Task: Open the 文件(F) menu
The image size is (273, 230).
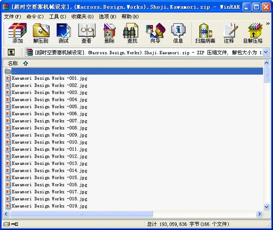Action: pyautogui.click(x=12, y=17)
